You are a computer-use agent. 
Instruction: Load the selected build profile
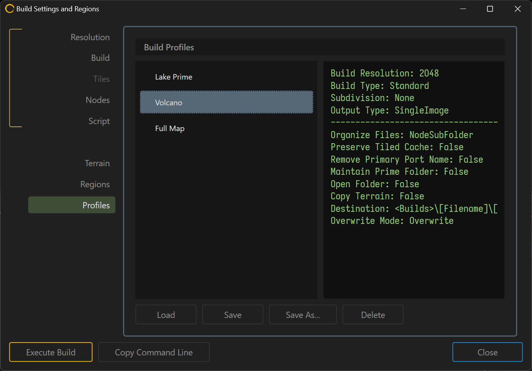166,314
